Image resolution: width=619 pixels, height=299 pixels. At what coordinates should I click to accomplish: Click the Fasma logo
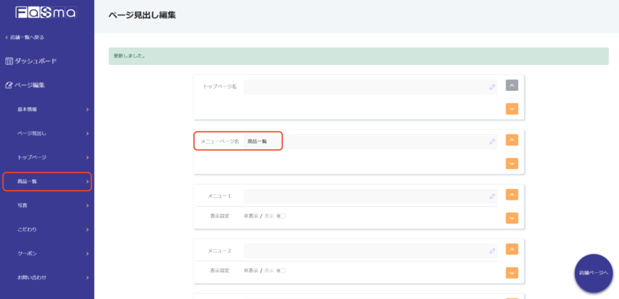coord(45,12)
